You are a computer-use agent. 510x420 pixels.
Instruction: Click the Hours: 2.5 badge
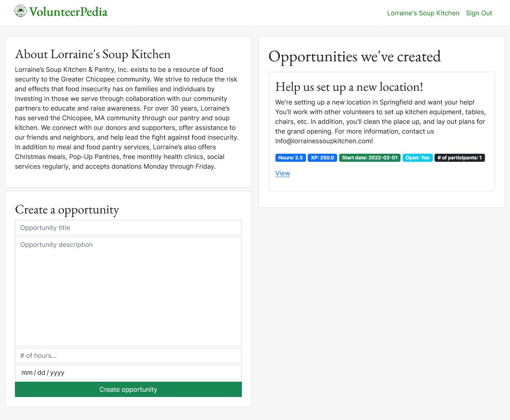[291, 158]
